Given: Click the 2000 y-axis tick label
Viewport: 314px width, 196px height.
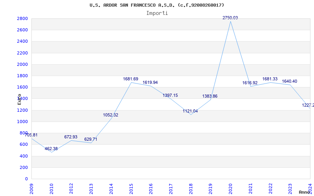Looking at the screenshot, I should [22, 64].
